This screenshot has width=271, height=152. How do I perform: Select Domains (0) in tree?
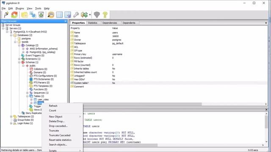40,72
